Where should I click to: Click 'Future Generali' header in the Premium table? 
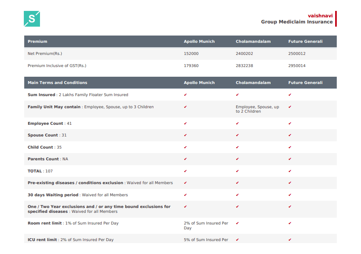305,42
